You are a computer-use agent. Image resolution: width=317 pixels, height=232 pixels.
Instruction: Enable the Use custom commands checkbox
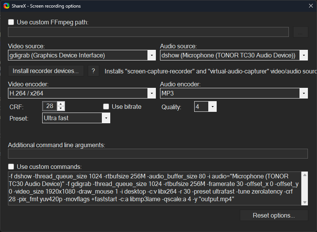pyautogui.click(x=11, y=167)
